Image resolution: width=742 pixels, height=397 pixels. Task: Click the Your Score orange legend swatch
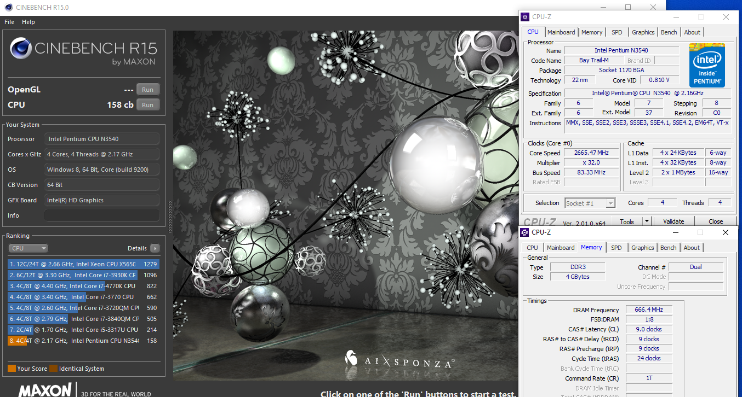tap(12, 369)
